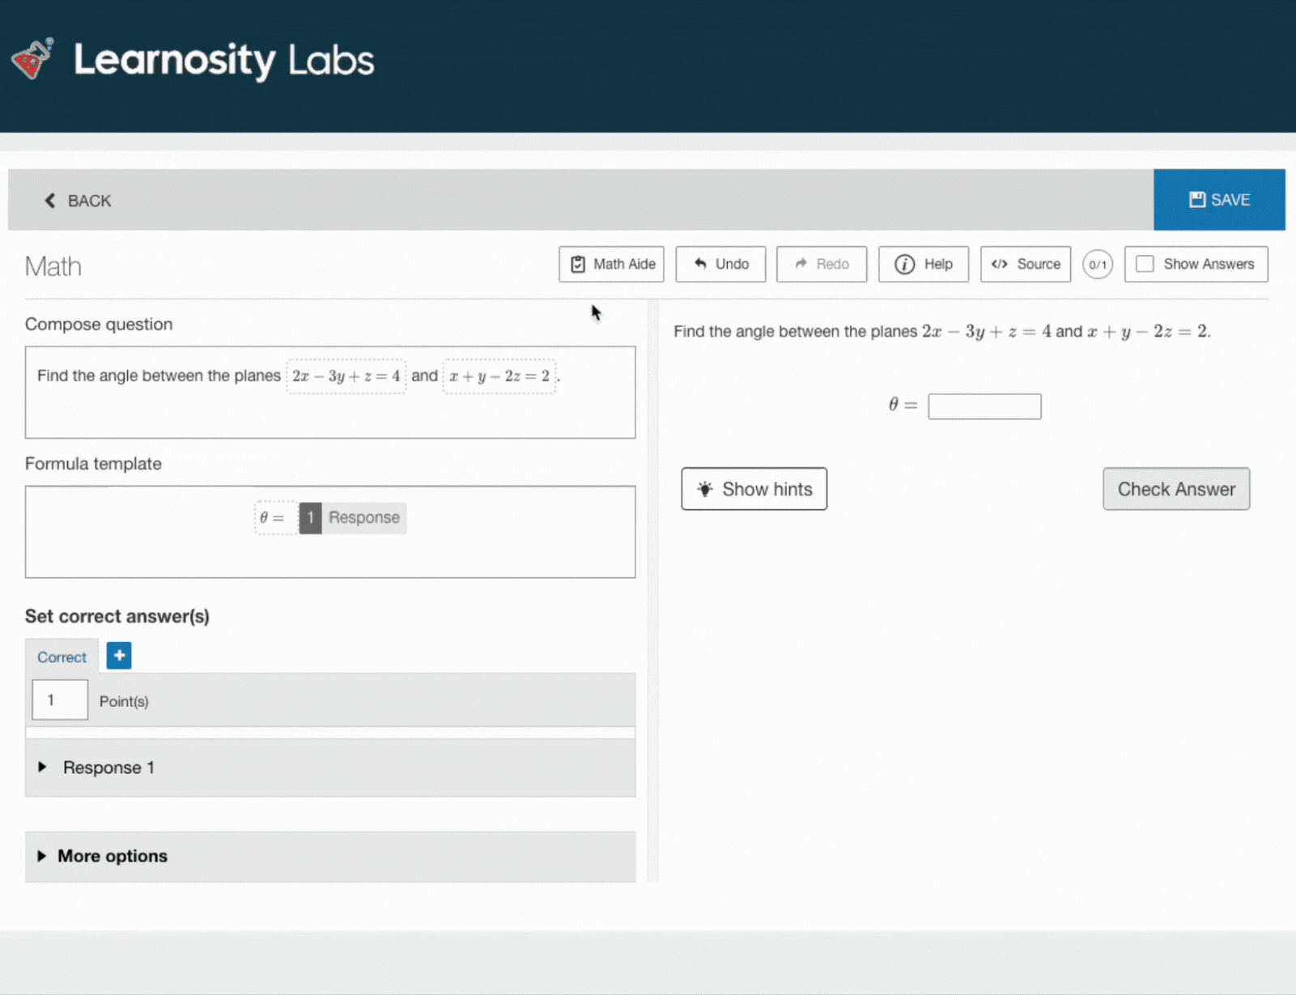Open Help via the info icon

coord(903,264)
